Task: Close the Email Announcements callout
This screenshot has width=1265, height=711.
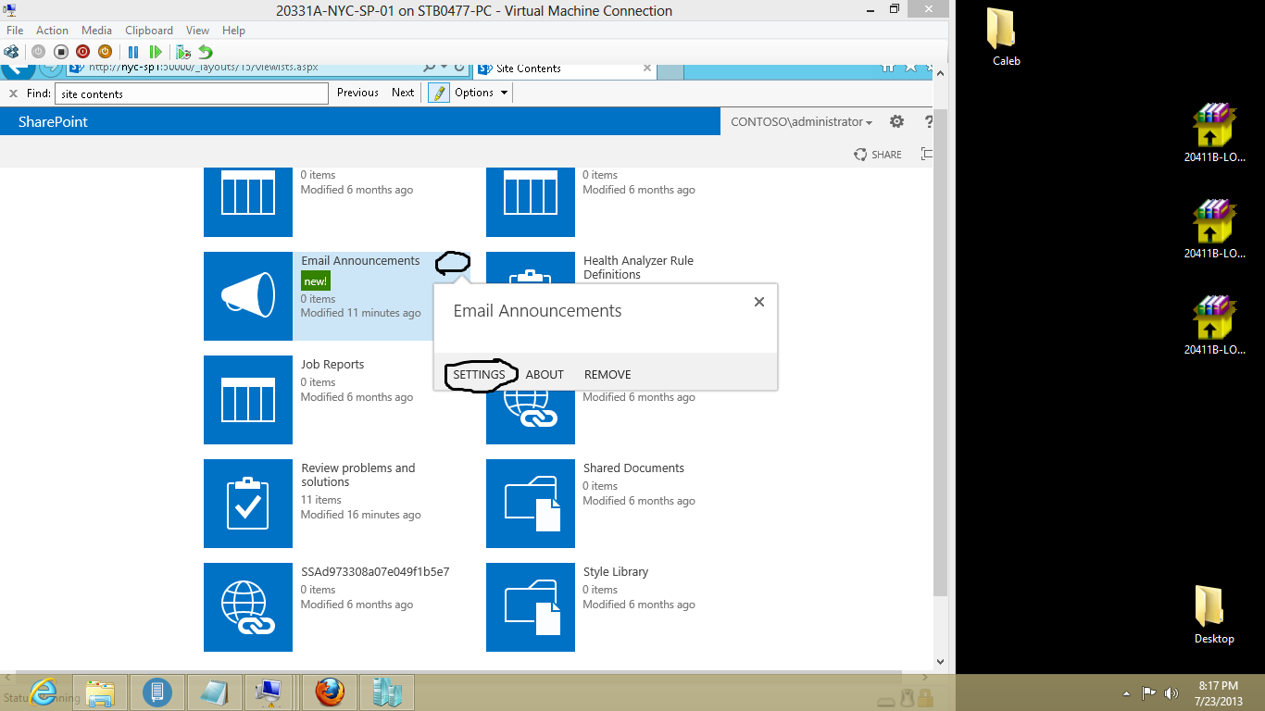Action: click(x=759, y=302)
